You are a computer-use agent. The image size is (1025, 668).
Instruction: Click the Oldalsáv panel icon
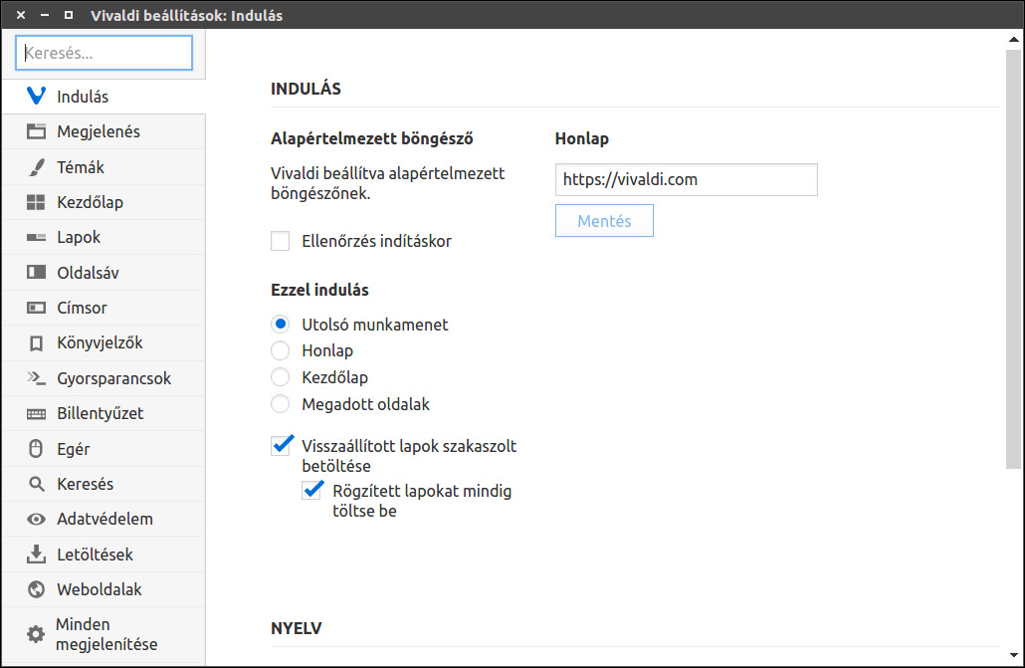36,272
